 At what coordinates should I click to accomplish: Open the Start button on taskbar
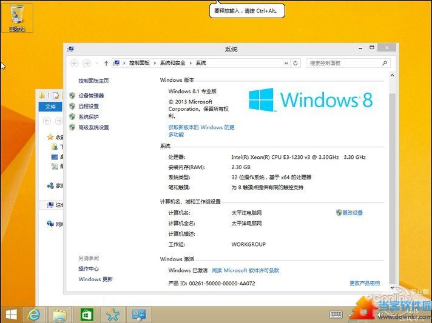(11, 314)
